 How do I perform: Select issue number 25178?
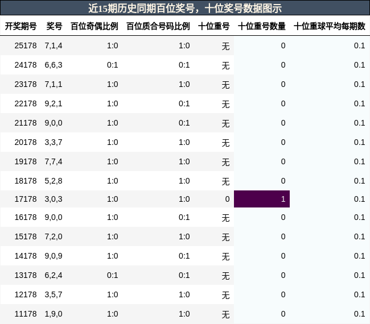pos(26,45)
